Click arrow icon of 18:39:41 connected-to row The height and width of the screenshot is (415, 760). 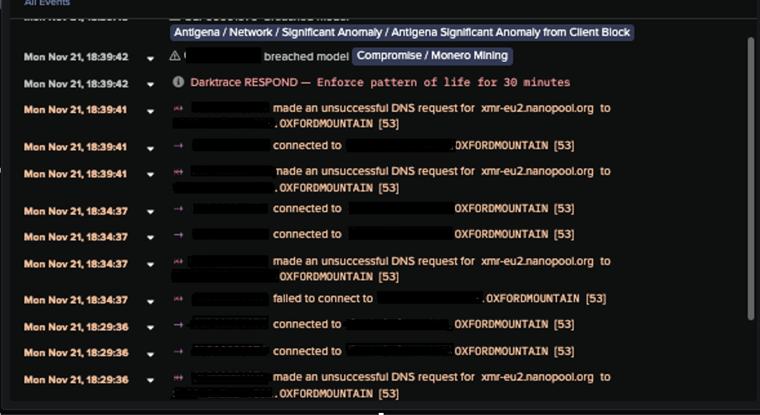pos(178,146)
